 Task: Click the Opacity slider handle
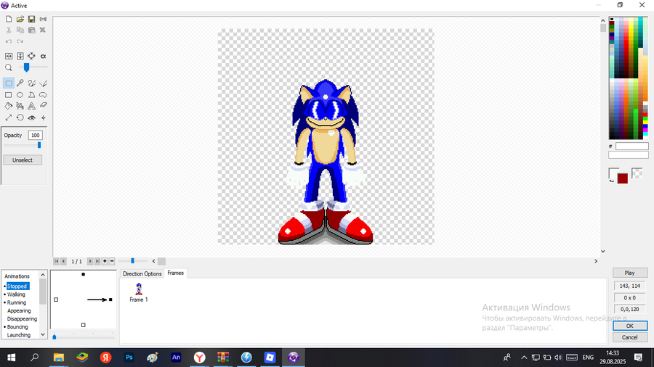point(39,145)
